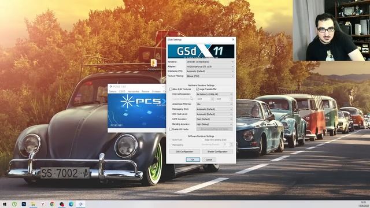Viewport: 370px width, 208px height.
Task: Open File Explorer in the taskbar
Action: pyautogui.click(x=34, y=204)
